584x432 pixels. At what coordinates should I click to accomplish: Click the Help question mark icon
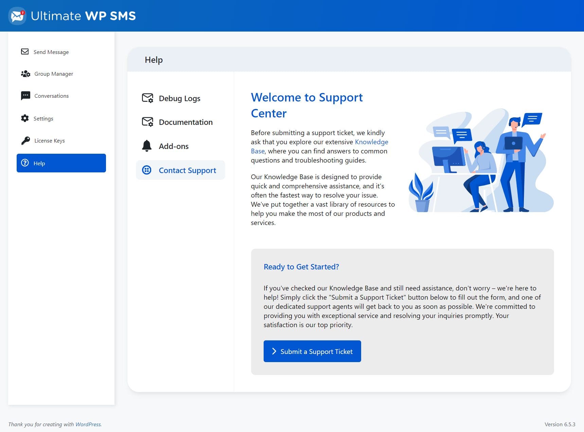coord(25,163)
